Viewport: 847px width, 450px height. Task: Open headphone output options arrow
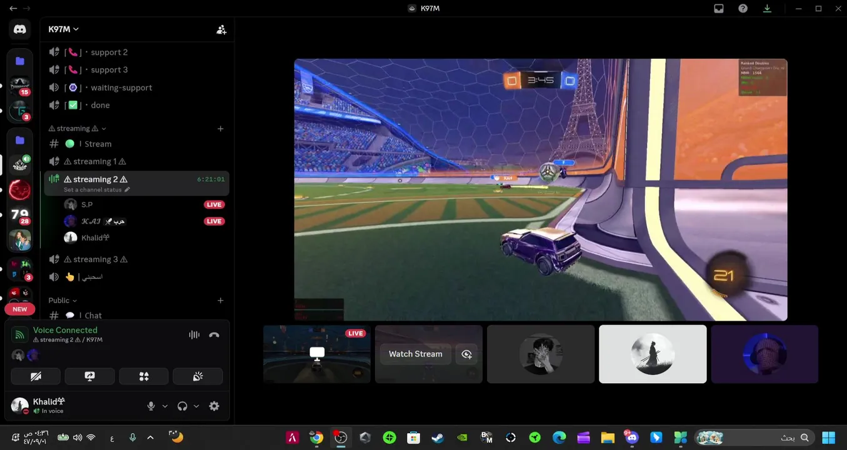(x=196, y=406)
